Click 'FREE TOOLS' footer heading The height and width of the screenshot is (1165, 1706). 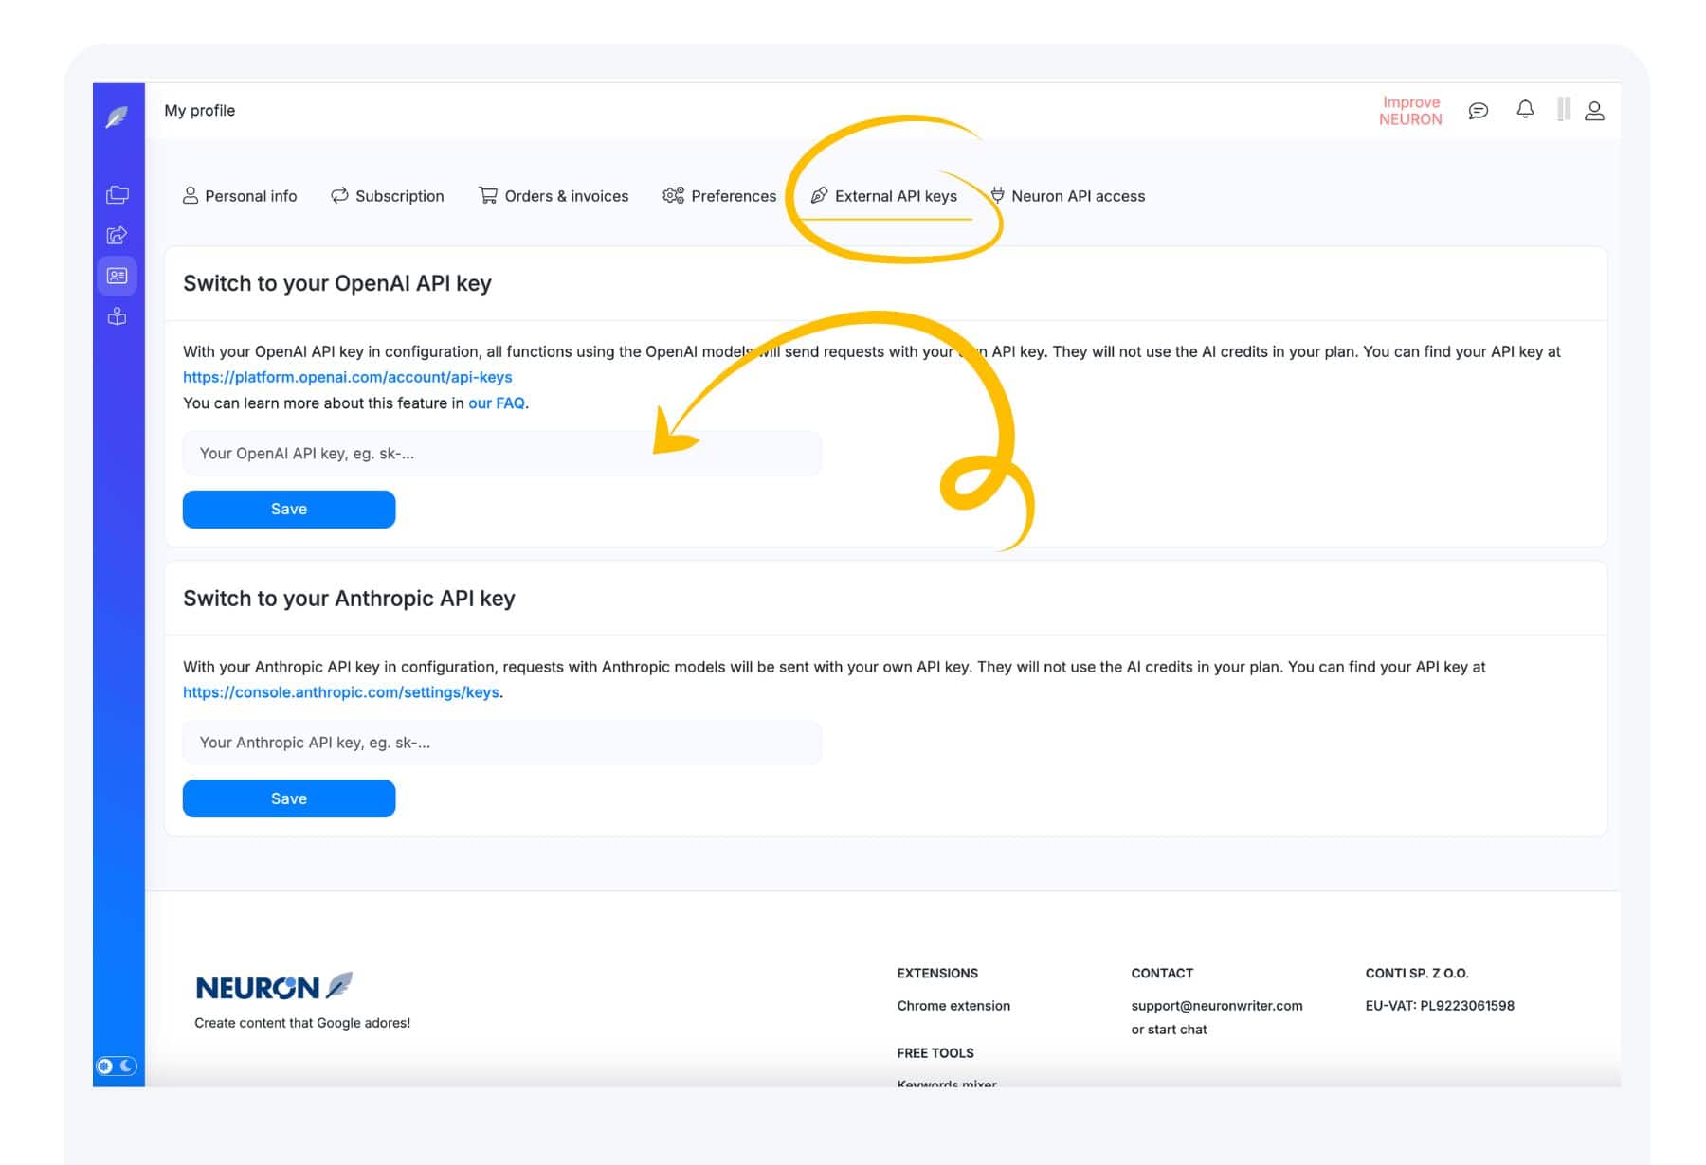[935, 1052]
